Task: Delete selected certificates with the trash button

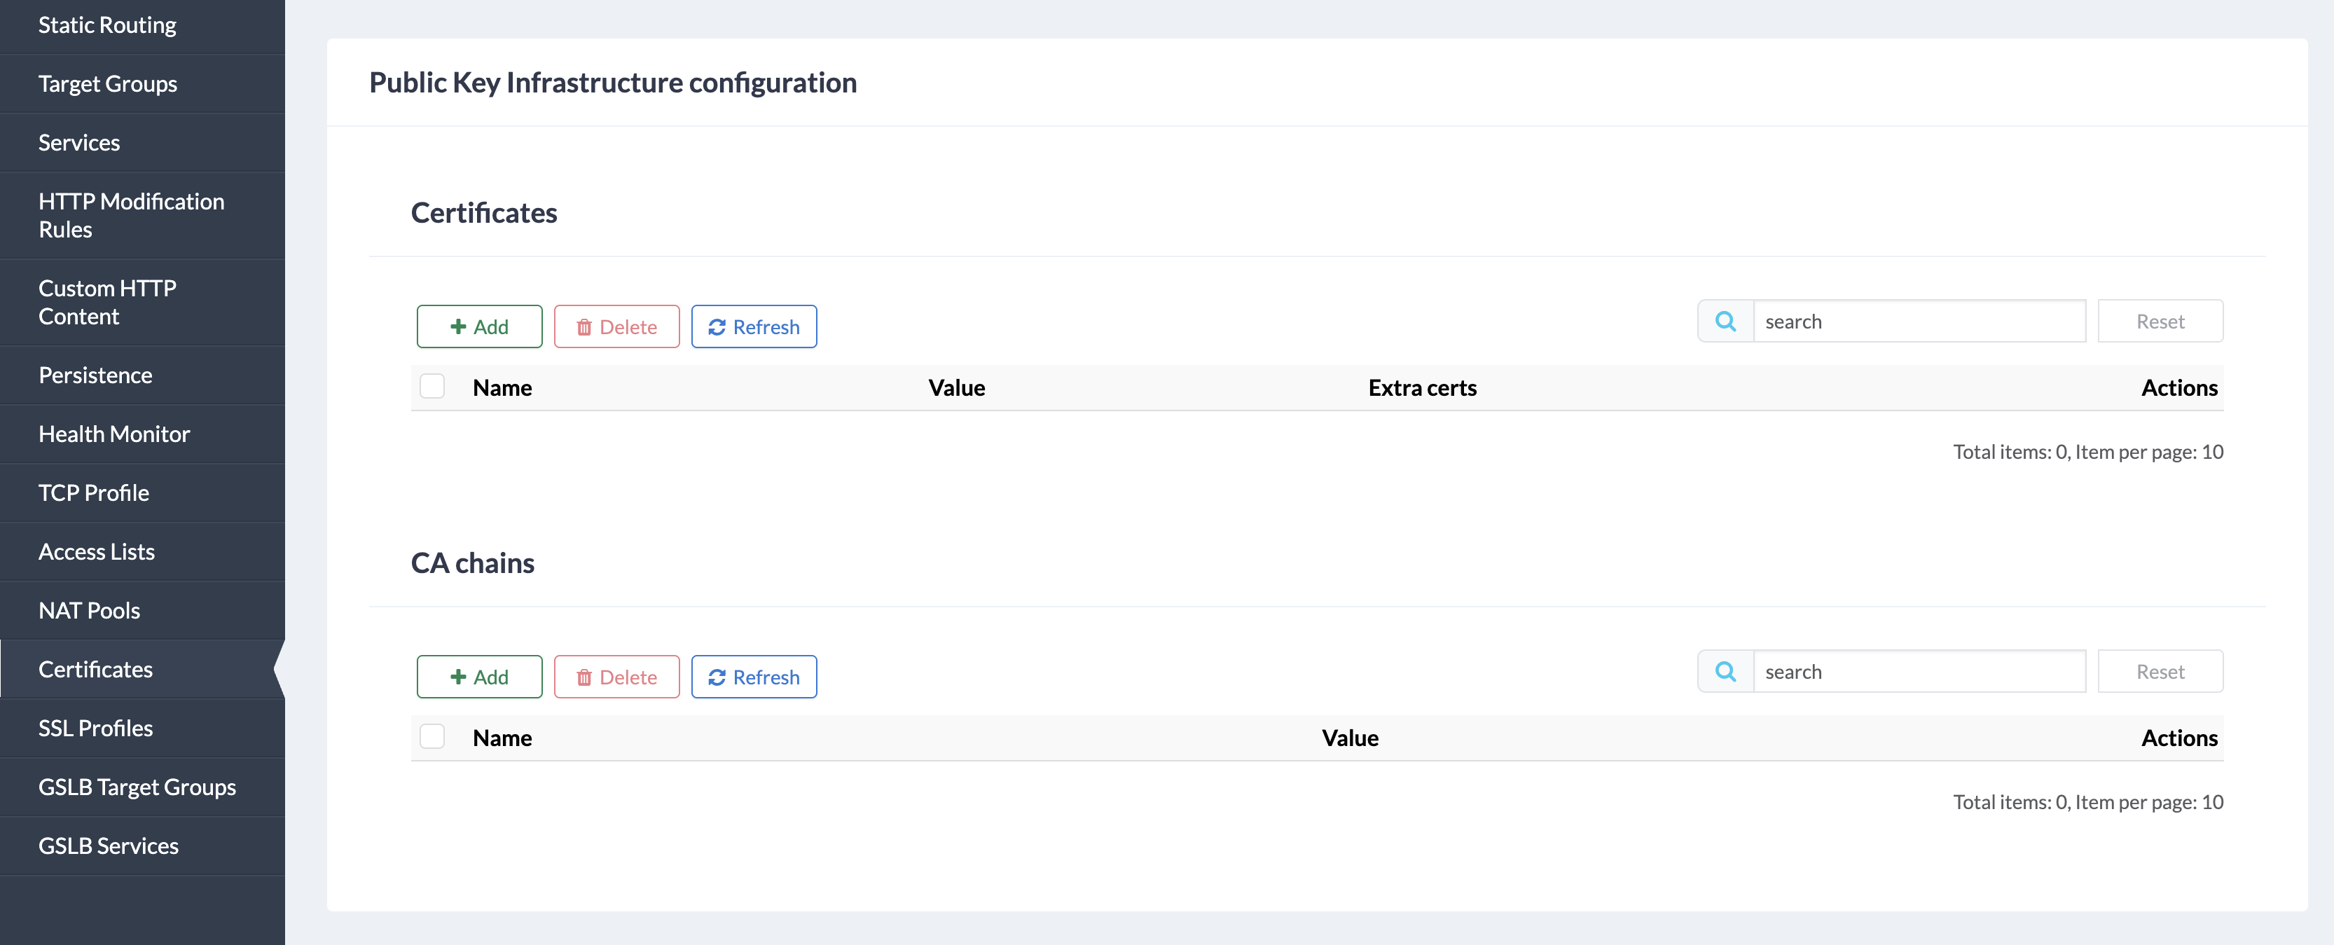Action: (616, 327)
